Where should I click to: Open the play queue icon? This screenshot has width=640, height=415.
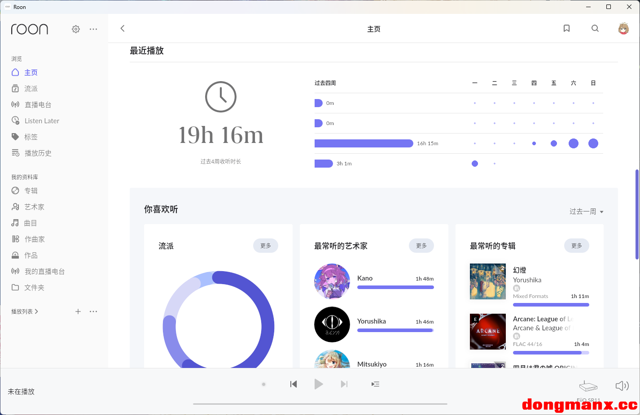tap(375, 384)
